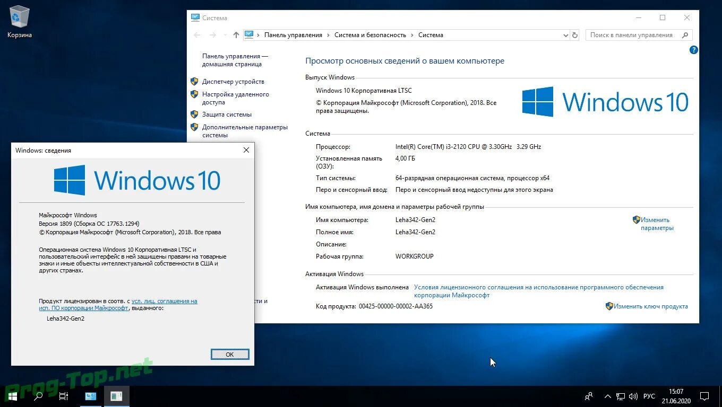Click 4,00 ГБ memory value
The height and width of the screenshot is (407, 722).
[x=405, y=158]
